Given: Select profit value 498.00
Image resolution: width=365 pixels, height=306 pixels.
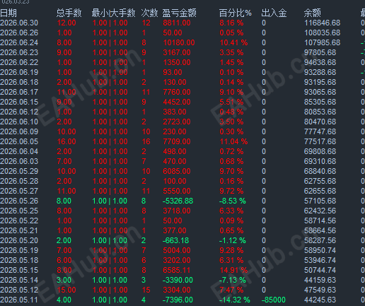Looking at the screenshot, I should pos(175,151).
